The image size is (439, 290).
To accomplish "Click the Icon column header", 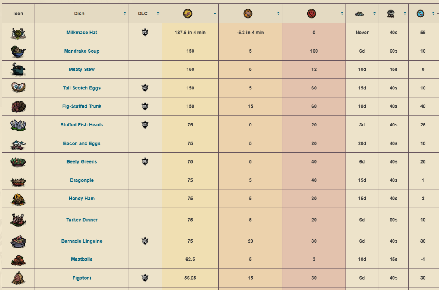I will [18, 14].
